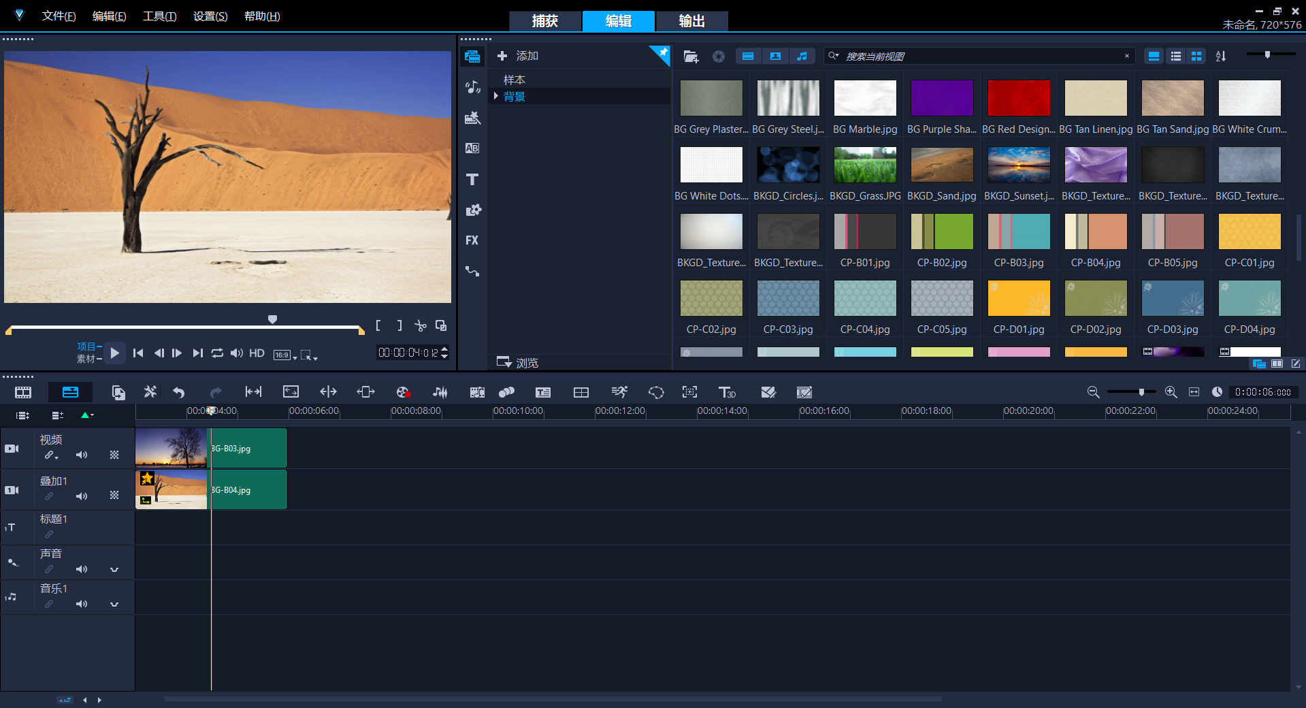Click the import media files folder icon
Screen dimensions: 1306x708
point(691,57)
